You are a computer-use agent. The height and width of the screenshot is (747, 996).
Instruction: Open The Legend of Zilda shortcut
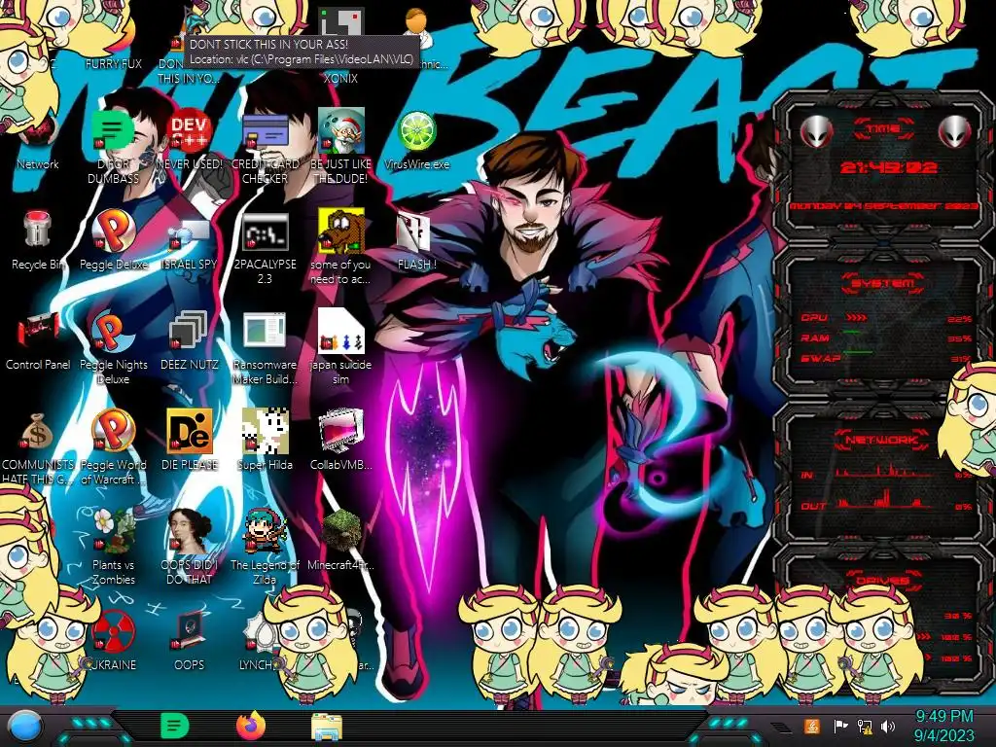[265, 548]
